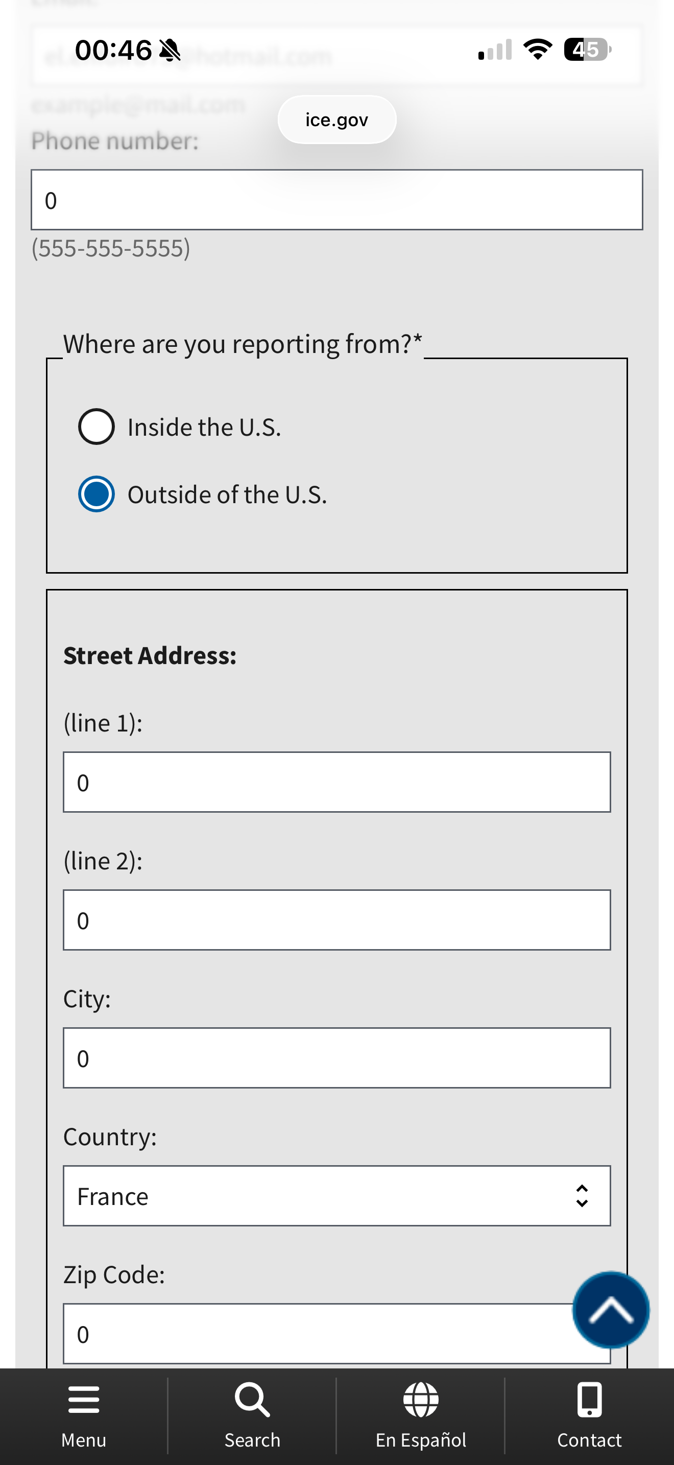Tap the Wi-Fi status icon
The image size is (674, 1465).
[x=538, y=50]
